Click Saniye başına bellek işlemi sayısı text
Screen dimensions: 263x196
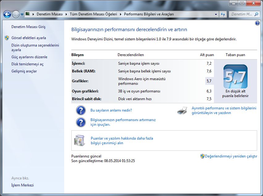coord(144,71)
